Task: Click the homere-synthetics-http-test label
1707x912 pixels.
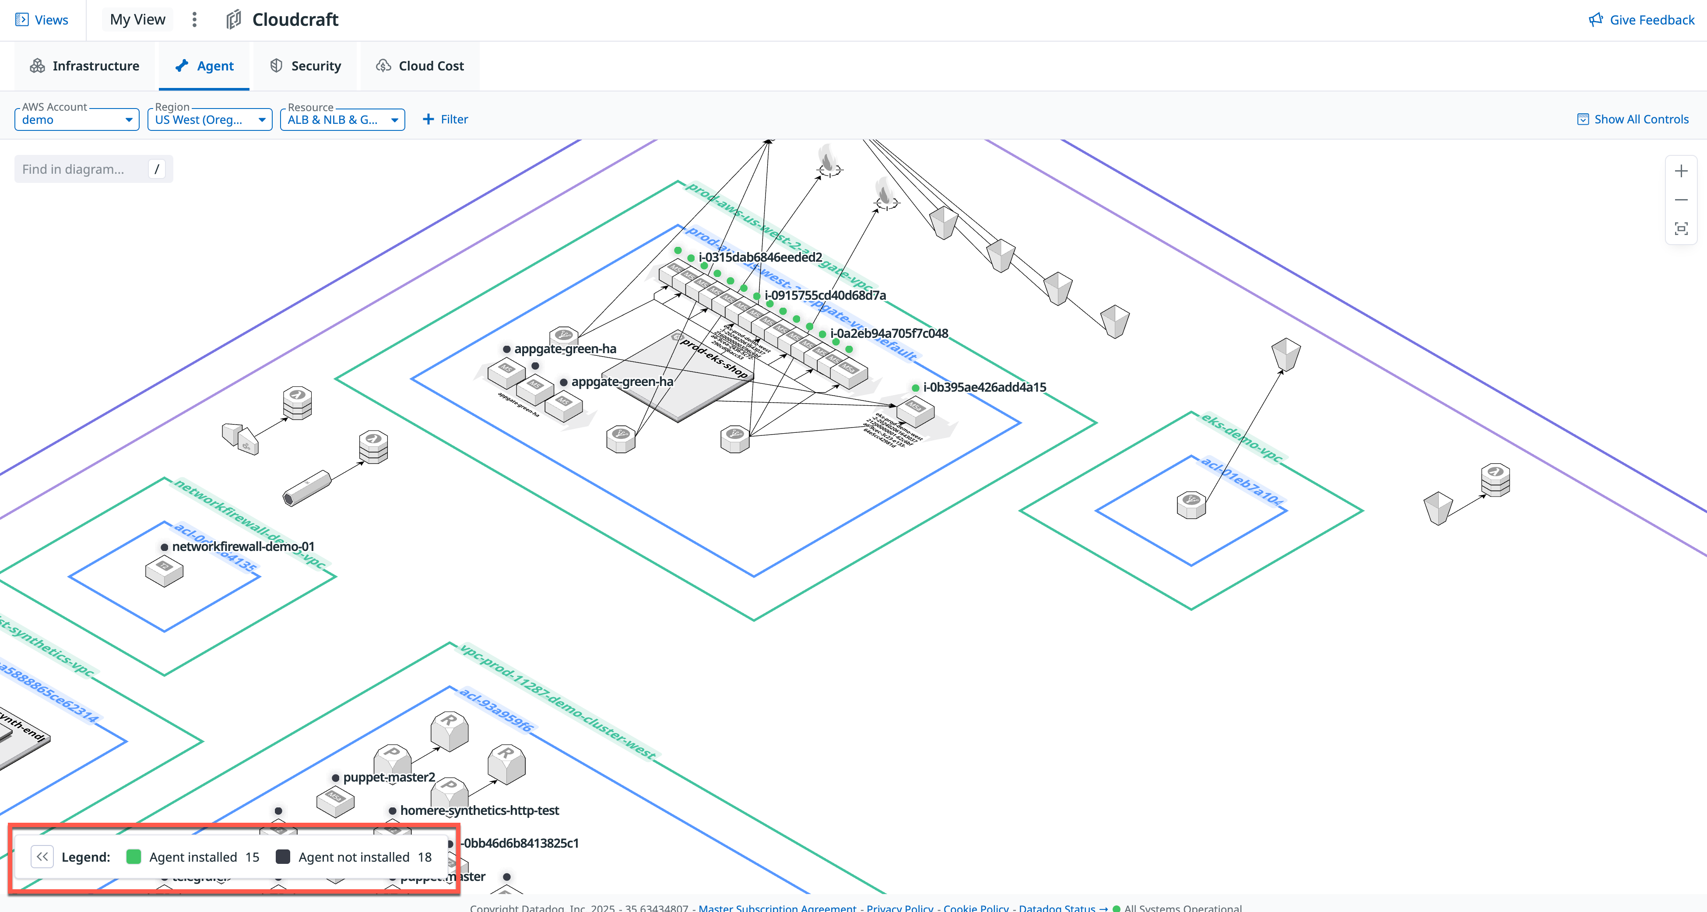Action: pyautogui.click(x=480, y=810)
